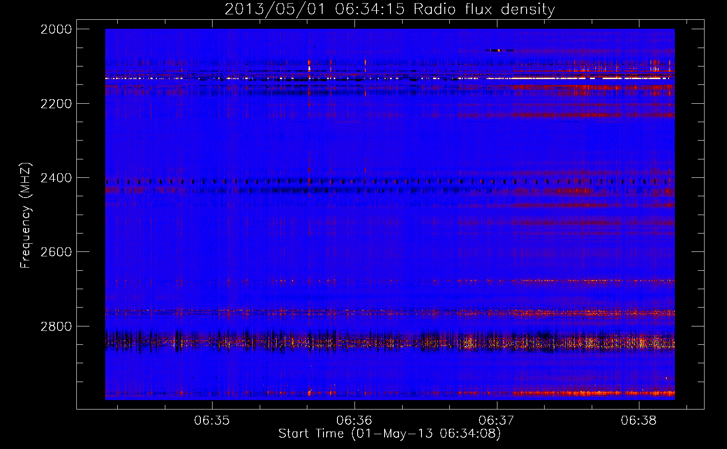The height and width of the screenshot is (449, 727).
Task: Click the 06:37 time tick label
Action: coord(496,420)
